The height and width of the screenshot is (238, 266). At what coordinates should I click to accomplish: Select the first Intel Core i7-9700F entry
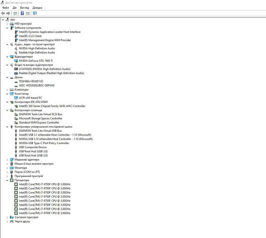pos(45,184)
